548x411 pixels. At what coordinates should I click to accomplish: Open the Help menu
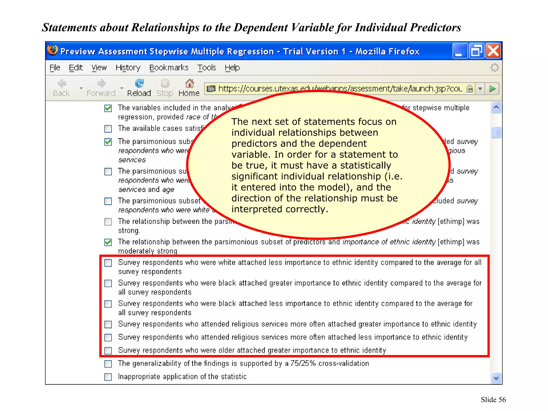(x=232, y=68)
